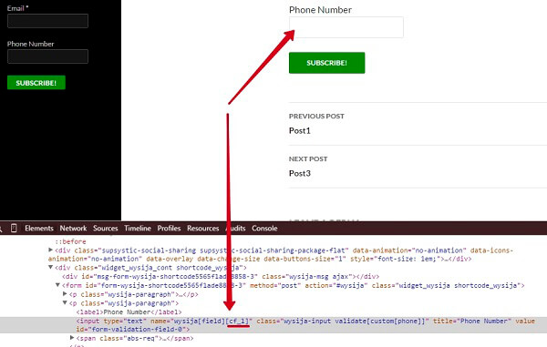Select the msg-form-wysija div row
The height and width of the screenshot is (347, 547).
tap(221, 277)
